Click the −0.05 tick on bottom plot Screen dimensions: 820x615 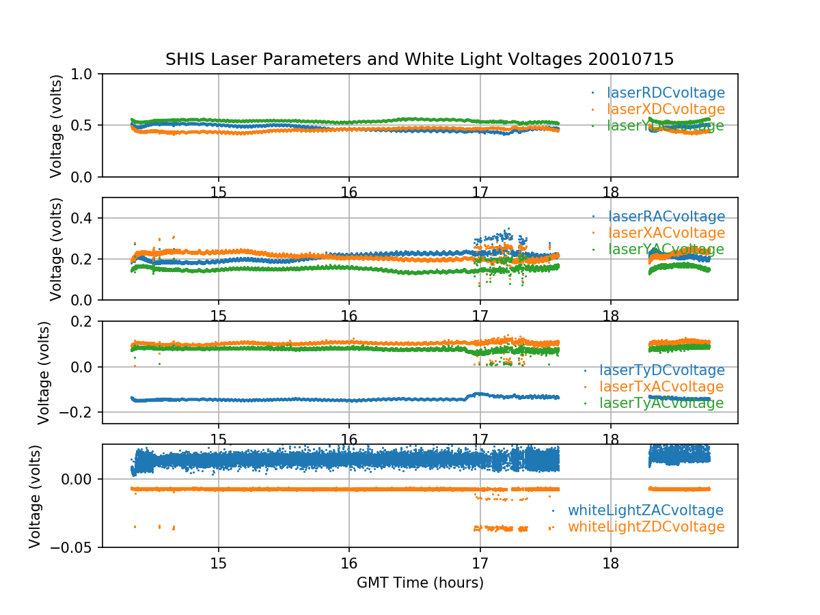click(76, 547)
